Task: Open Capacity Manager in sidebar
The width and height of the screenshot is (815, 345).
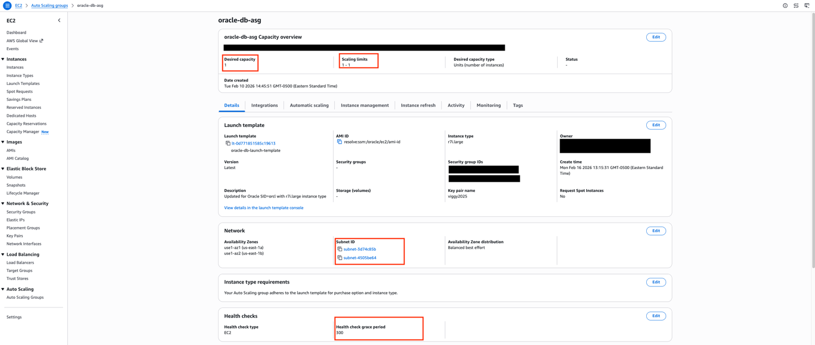Action: (23, 132)
